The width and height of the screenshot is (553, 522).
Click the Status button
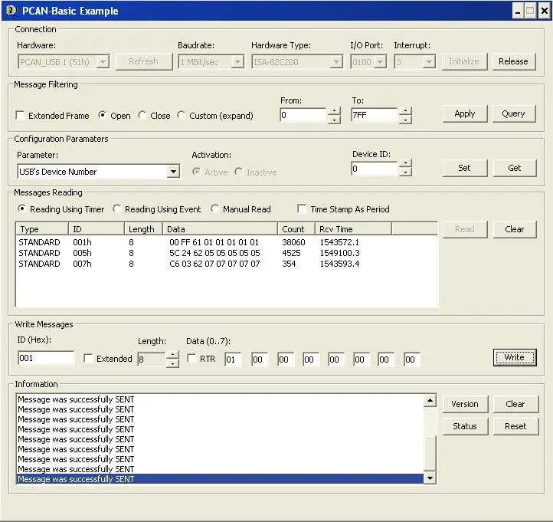click(465, 426)
